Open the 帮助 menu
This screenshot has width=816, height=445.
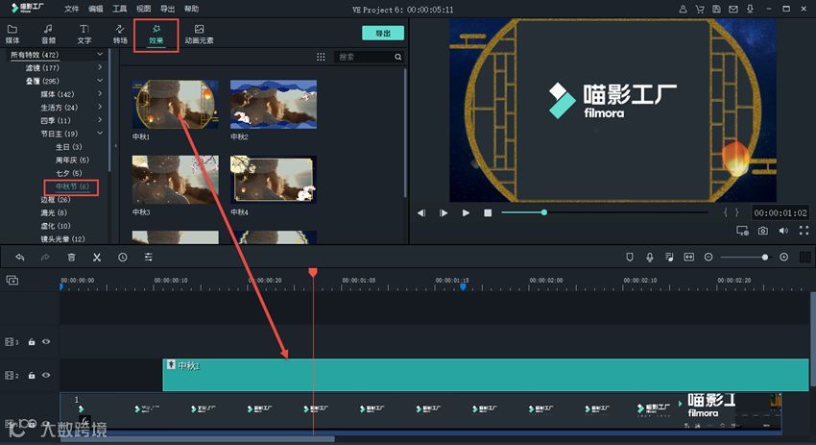(x=191, y=9)
